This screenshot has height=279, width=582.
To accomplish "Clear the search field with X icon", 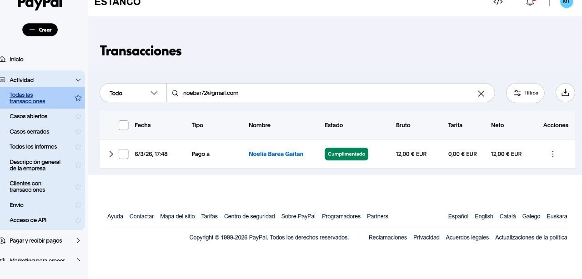I will [x=481, y=93].
